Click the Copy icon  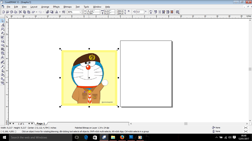click(24, 12)
